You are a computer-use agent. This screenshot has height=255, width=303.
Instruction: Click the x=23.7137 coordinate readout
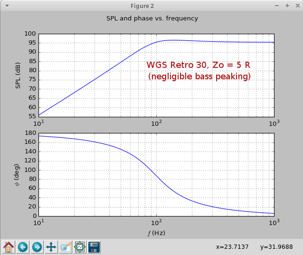[x=232, y=247]
